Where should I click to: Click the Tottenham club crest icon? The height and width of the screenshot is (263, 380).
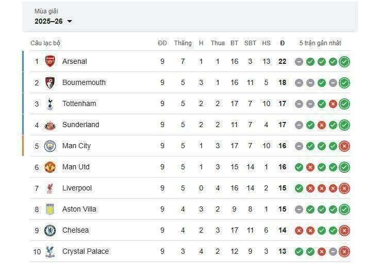coord(50,103)
